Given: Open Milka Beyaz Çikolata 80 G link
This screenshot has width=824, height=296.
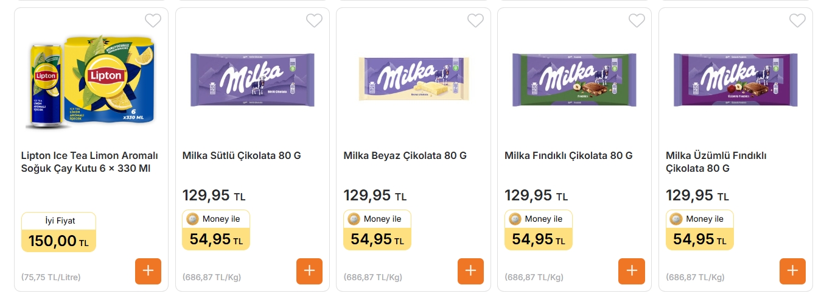Looking at the screenshot, I should coord(405,156).
